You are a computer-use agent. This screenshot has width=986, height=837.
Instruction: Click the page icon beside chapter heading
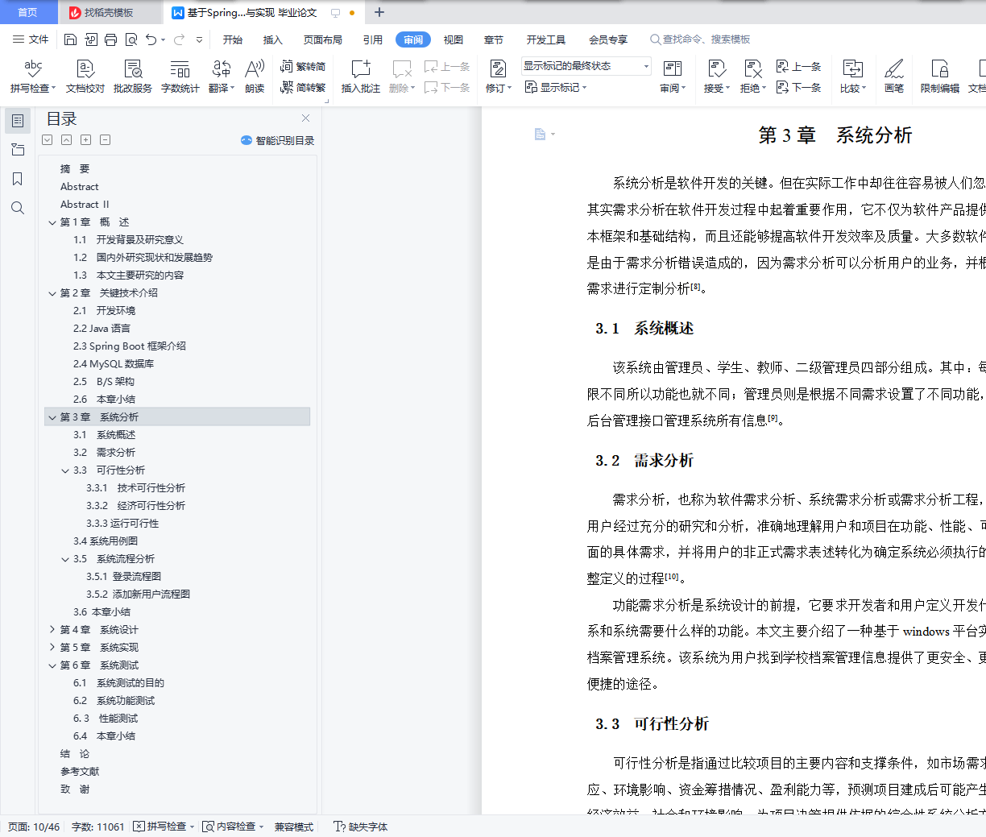click(541, 134)
